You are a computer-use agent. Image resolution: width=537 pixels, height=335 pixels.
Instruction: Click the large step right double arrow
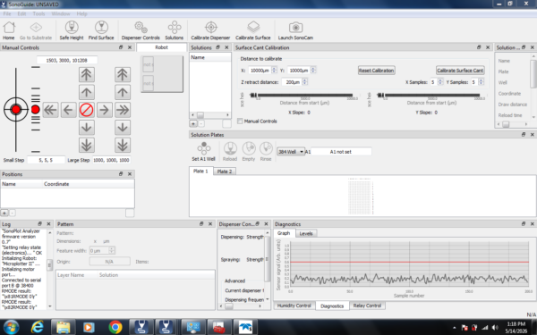(x=123, y=110)
